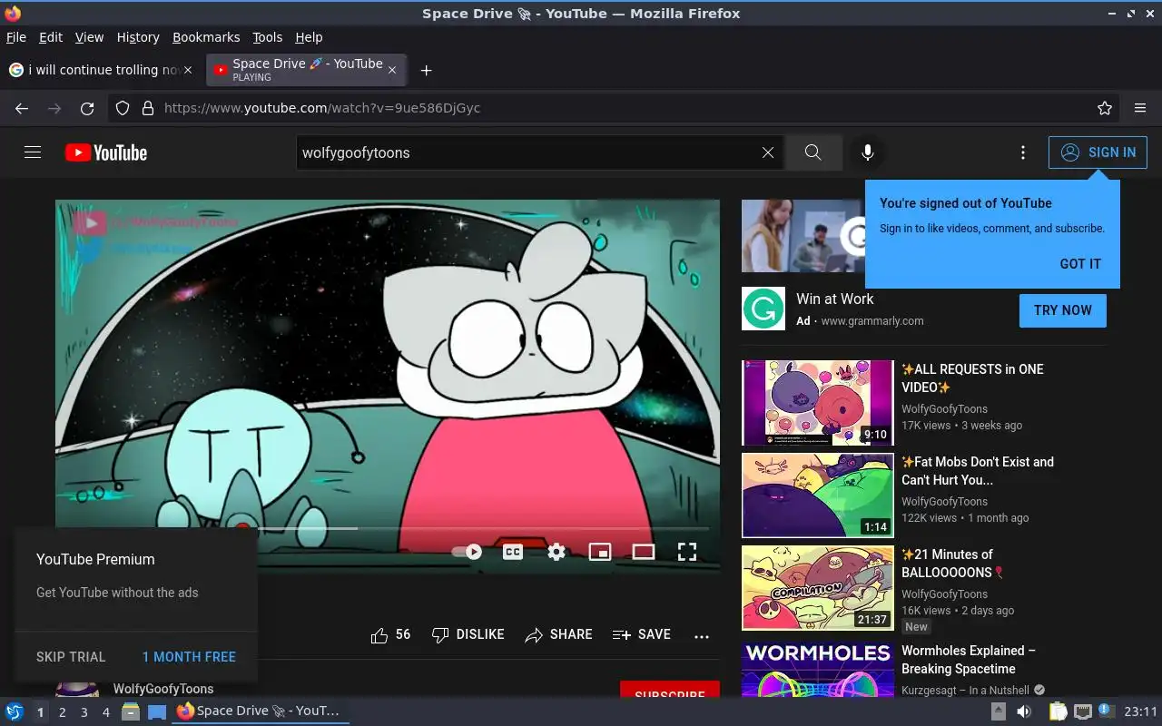Screen dimensions: 1162x726
Task: Open the player settings gear
Action: point(556,552)
